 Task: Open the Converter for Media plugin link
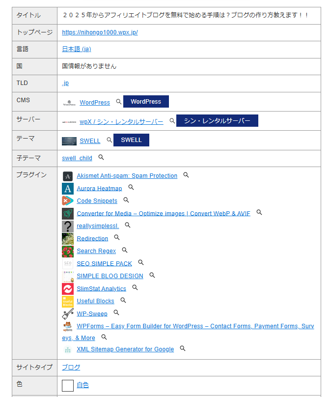click(164, 213)
